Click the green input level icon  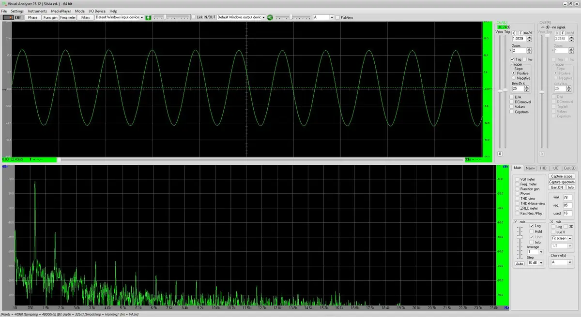(x=149, y=17)
